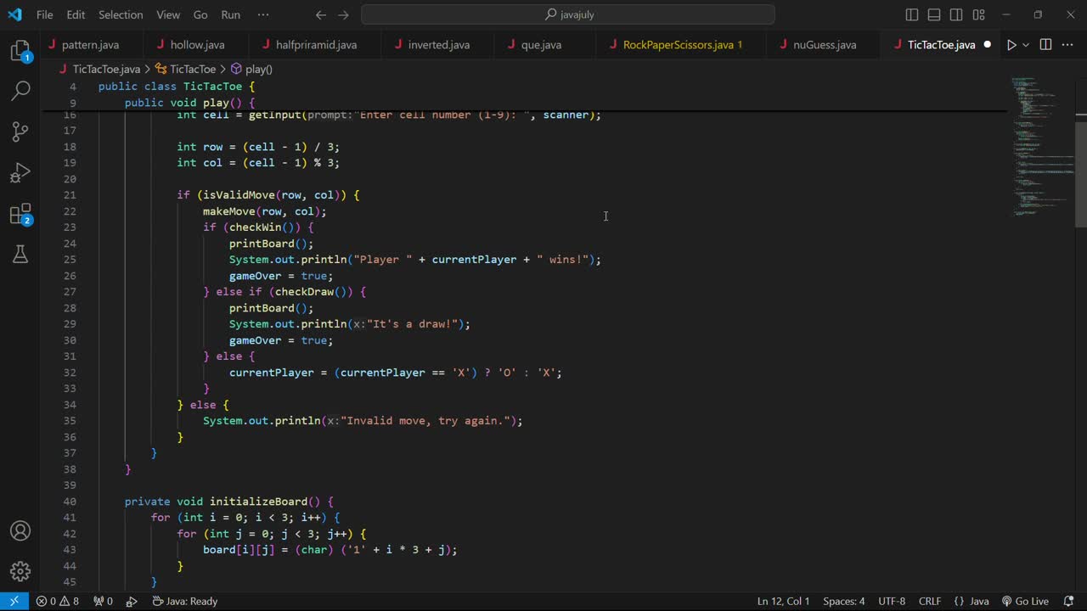Toggle the bottom panel layout
This screenshot has height=611, width=1087.
click(x=934, y=14)
